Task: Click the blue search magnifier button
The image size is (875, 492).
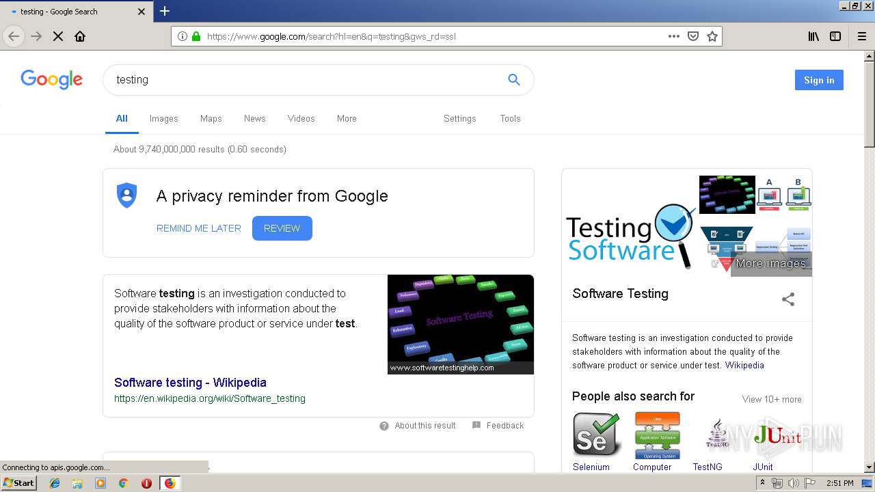Action: (514, 79)
